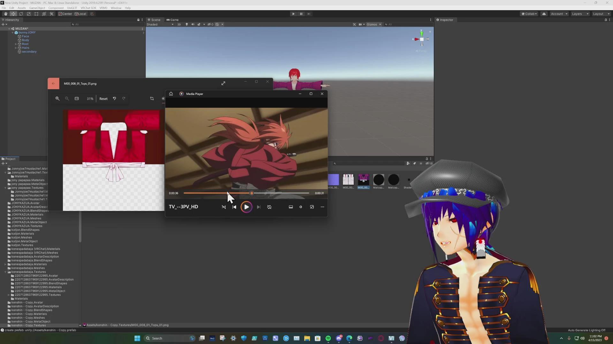The height and width of the screenshot is (344, 613).
Task: Open Media Player home icon
Action: pyautogui.click(x=171, y=94)
